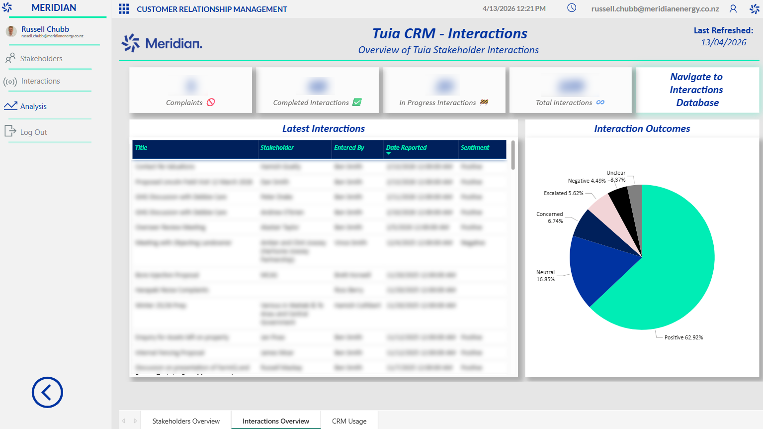Screen dimensions: 763x429
Task: Click the Complaints prohibited-sign icon
Action: coord(211,102)
